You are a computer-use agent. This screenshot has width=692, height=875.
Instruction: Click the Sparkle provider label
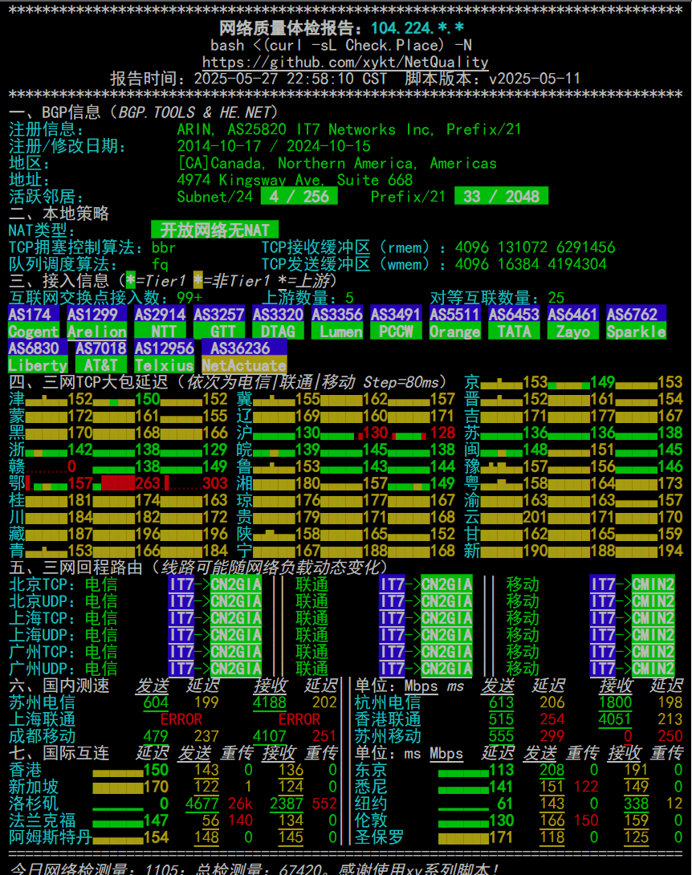coord(636,332)
